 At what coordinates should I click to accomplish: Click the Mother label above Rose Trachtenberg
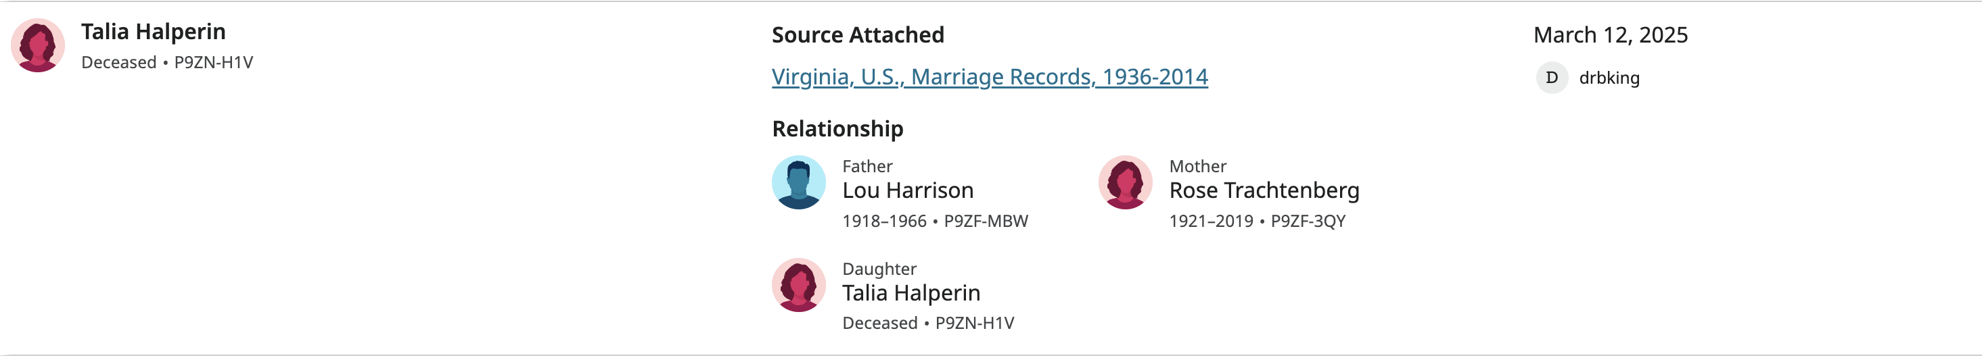click(x=1197, y=166)
